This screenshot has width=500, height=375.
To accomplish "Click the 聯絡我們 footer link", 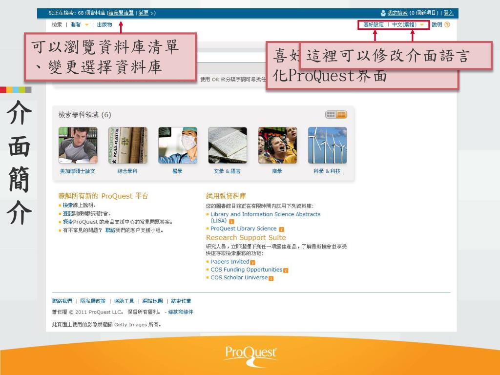I will (x=62, y=301).
